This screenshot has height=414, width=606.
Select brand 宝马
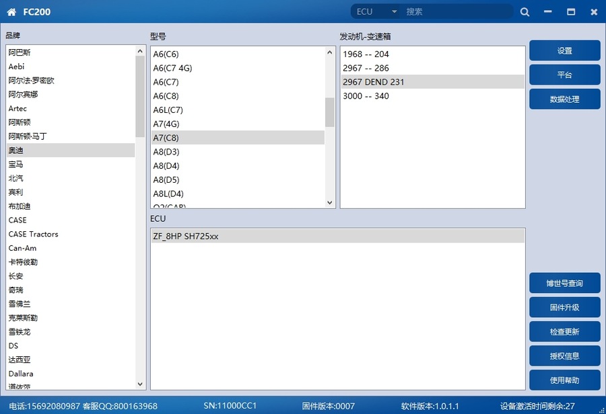click(71, 164)
